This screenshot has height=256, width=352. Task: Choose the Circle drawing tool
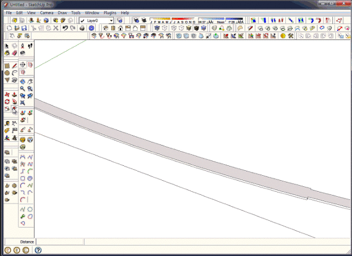[7, 73]
